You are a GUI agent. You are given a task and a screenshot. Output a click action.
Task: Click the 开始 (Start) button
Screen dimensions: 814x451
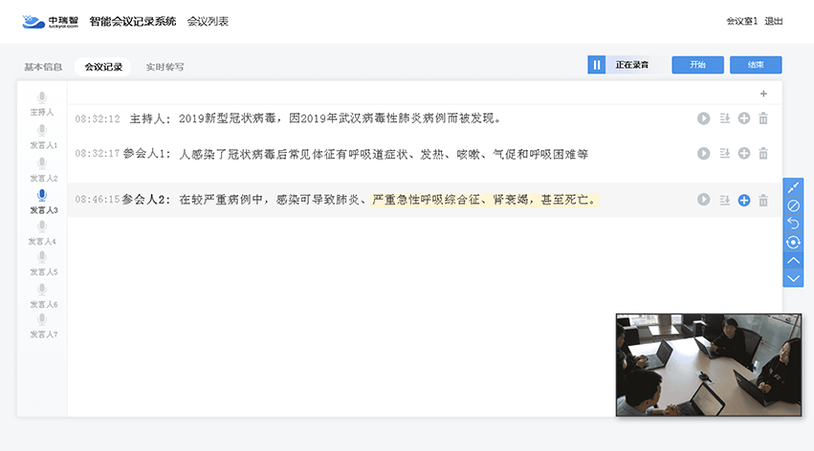697,65
